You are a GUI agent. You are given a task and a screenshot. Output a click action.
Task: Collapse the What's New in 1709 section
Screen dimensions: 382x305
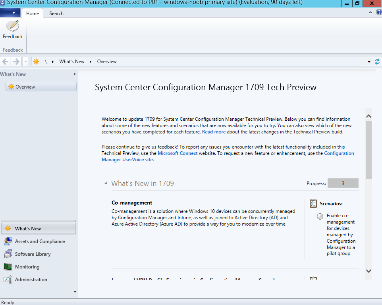pyautogui.click(x=106, y=183)
